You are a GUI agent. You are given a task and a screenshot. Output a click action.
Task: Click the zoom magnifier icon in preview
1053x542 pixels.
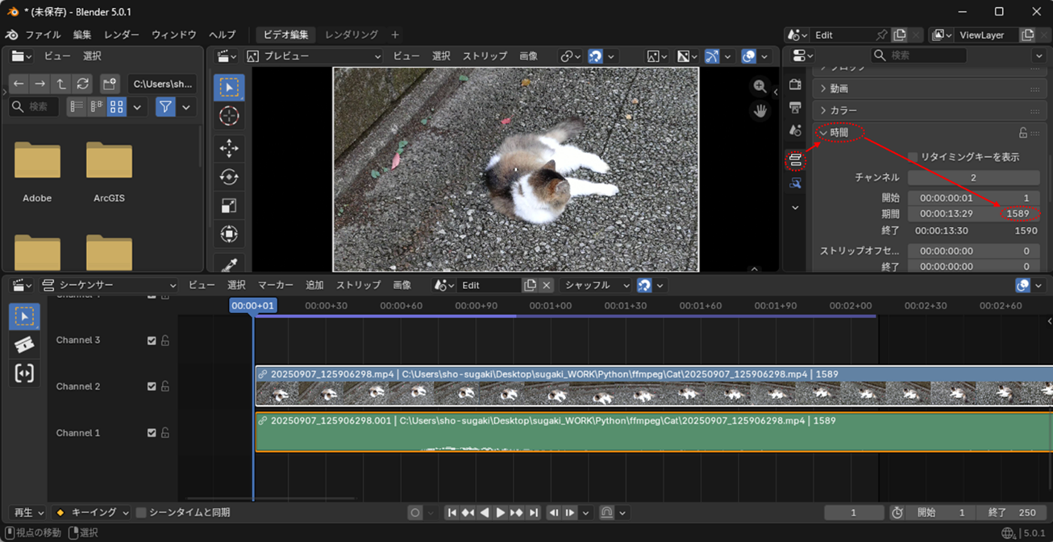[760, 86]
